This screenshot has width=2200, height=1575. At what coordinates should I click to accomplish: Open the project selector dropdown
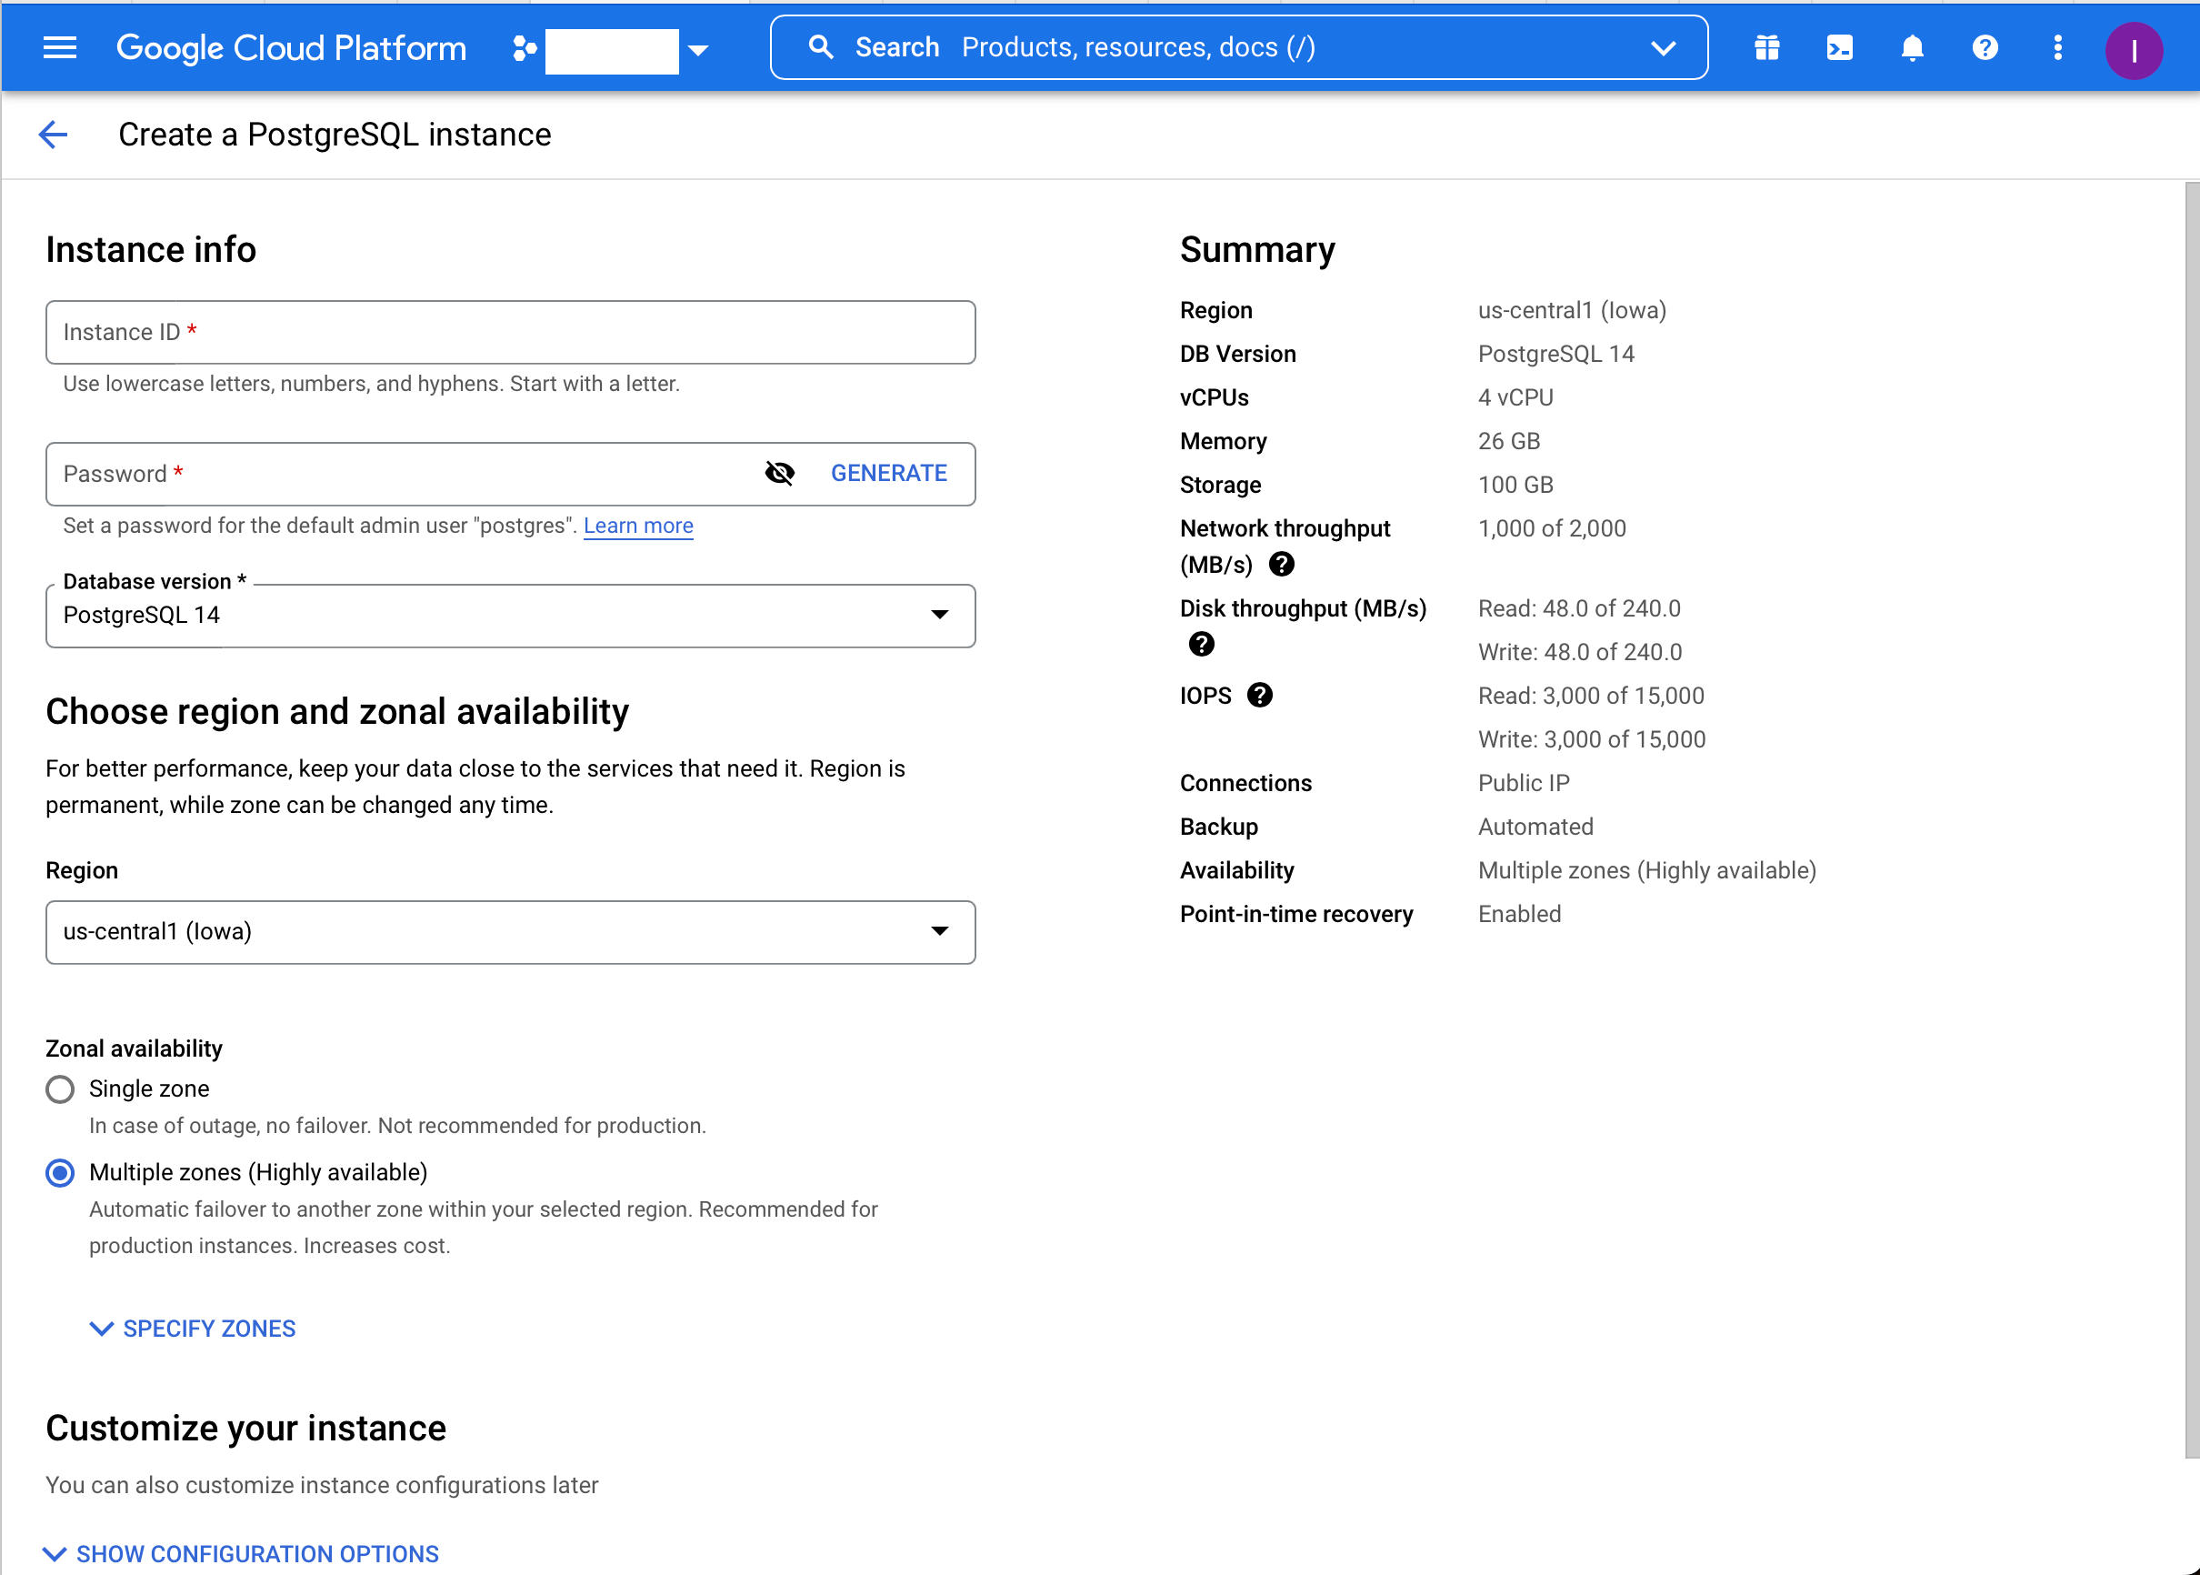[613, 49]
